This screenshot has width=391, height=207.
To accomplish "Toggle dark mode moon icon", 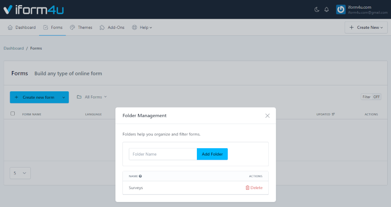I will [316, 10].
